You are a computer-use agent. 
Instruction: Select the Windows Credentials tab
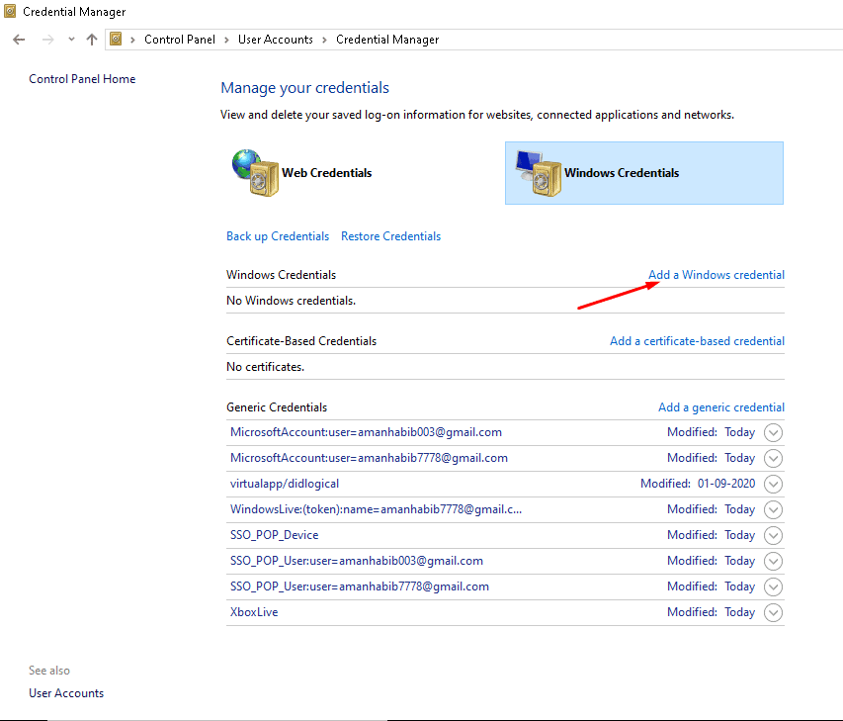[622, 173]
